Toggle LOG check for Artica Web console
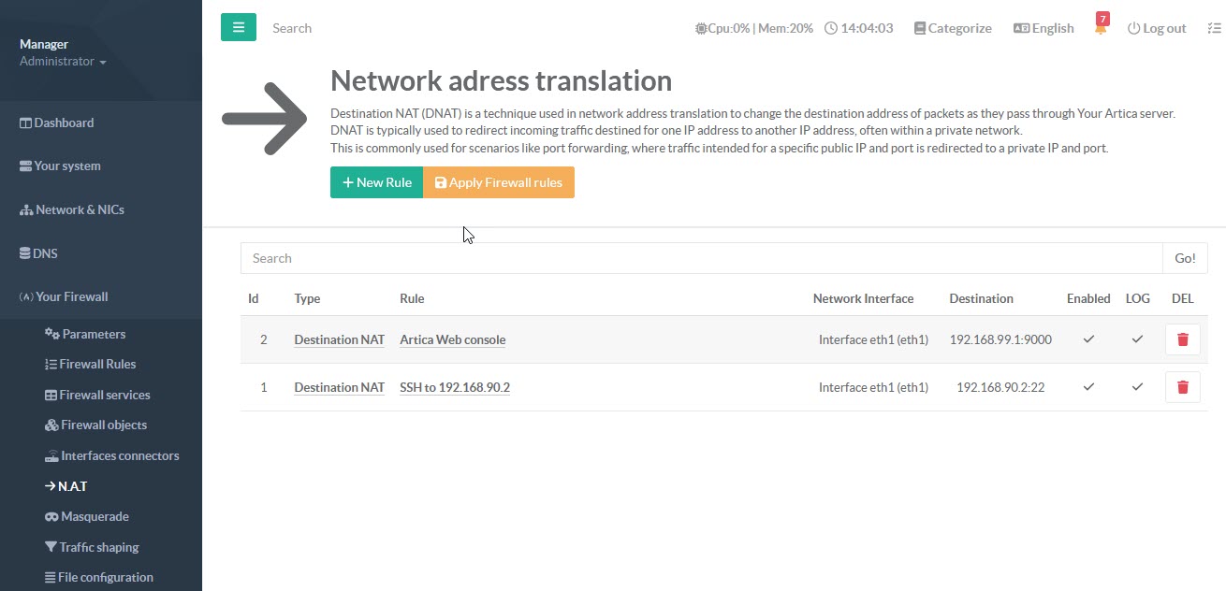1226x591 pixels. 1137,339
